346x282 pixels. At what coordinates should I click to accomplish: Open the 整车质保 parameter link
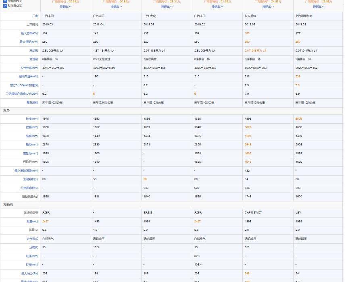click(32, 103)
